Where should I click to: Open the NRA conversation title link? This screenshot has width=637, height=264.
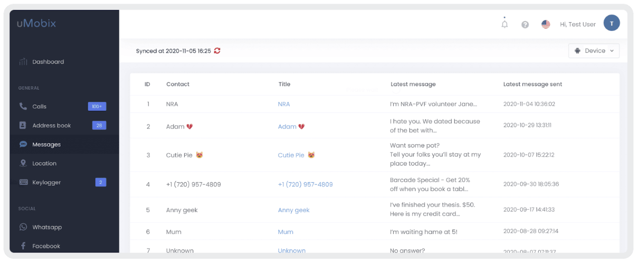284,104
